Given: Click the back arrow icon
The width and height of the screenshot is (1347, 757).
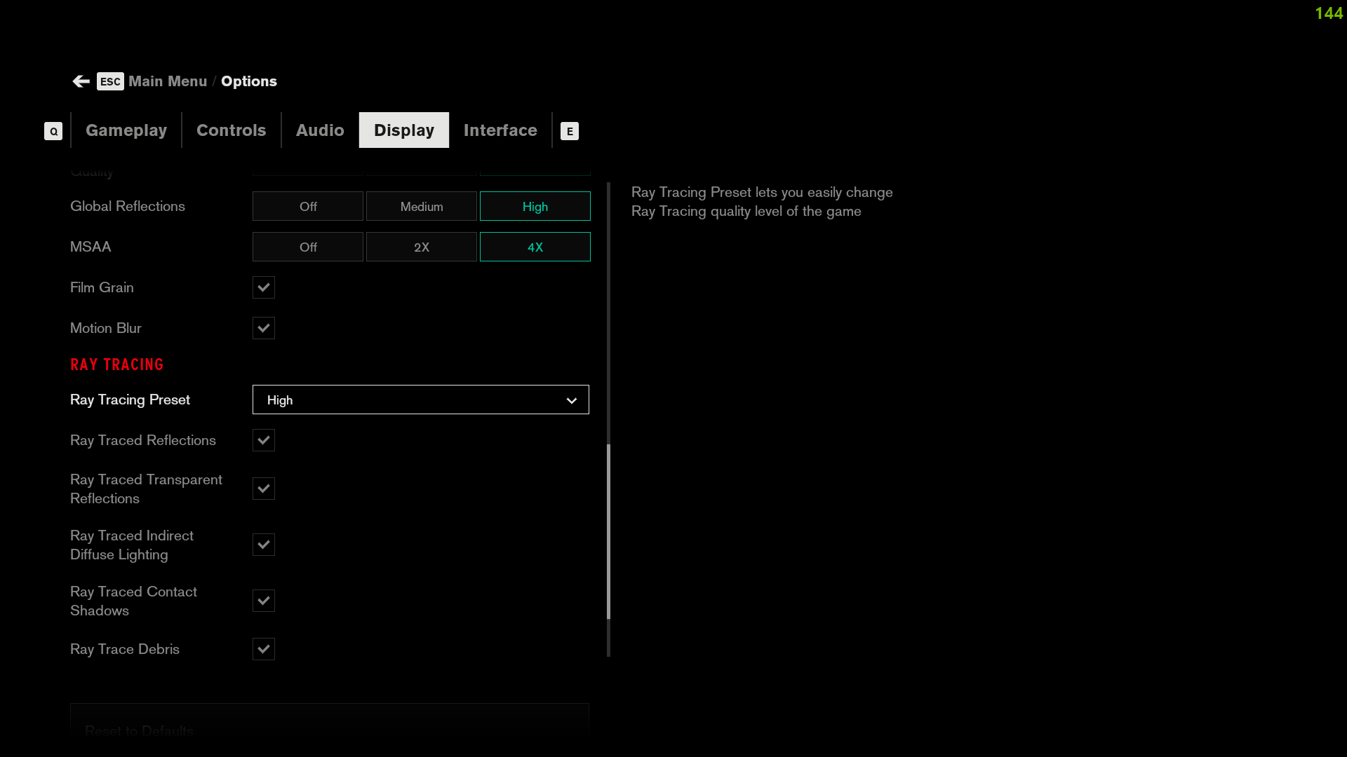Looking at the screenshot, I should click(81, 81).
